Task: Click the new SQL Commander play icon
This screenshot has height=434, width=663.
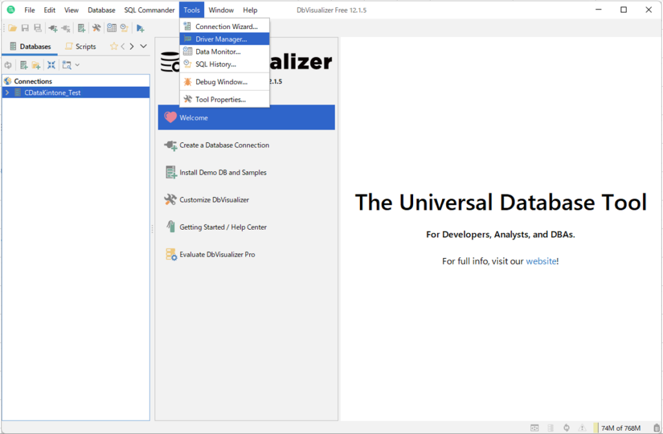Action: tap(140, 28)
